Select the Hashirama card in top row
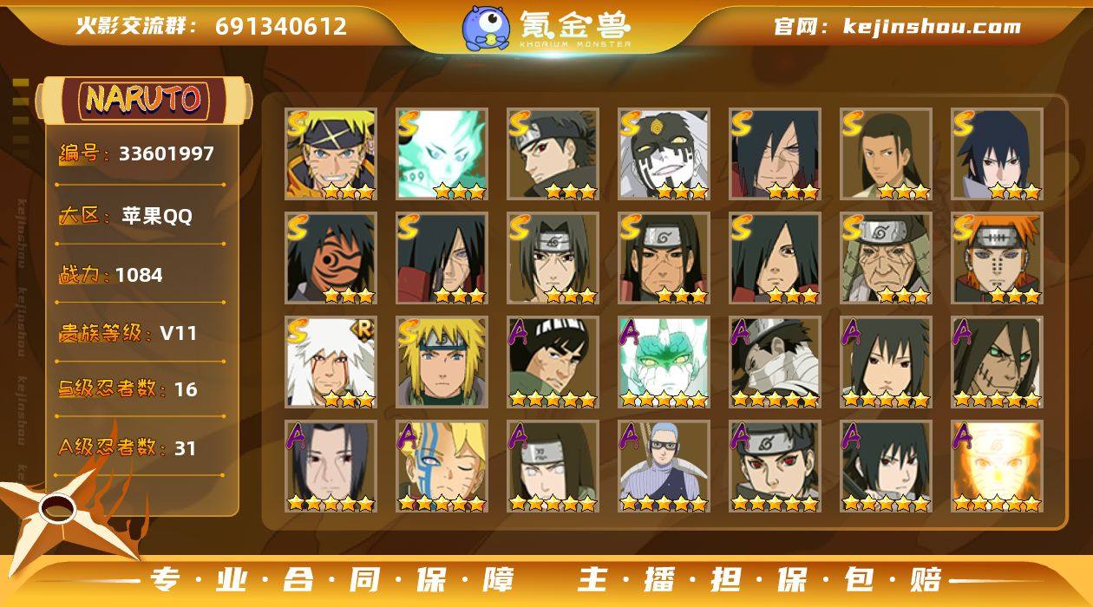Image resolution: width=1093 pixels, height=607 pixels. pos(886,154)
